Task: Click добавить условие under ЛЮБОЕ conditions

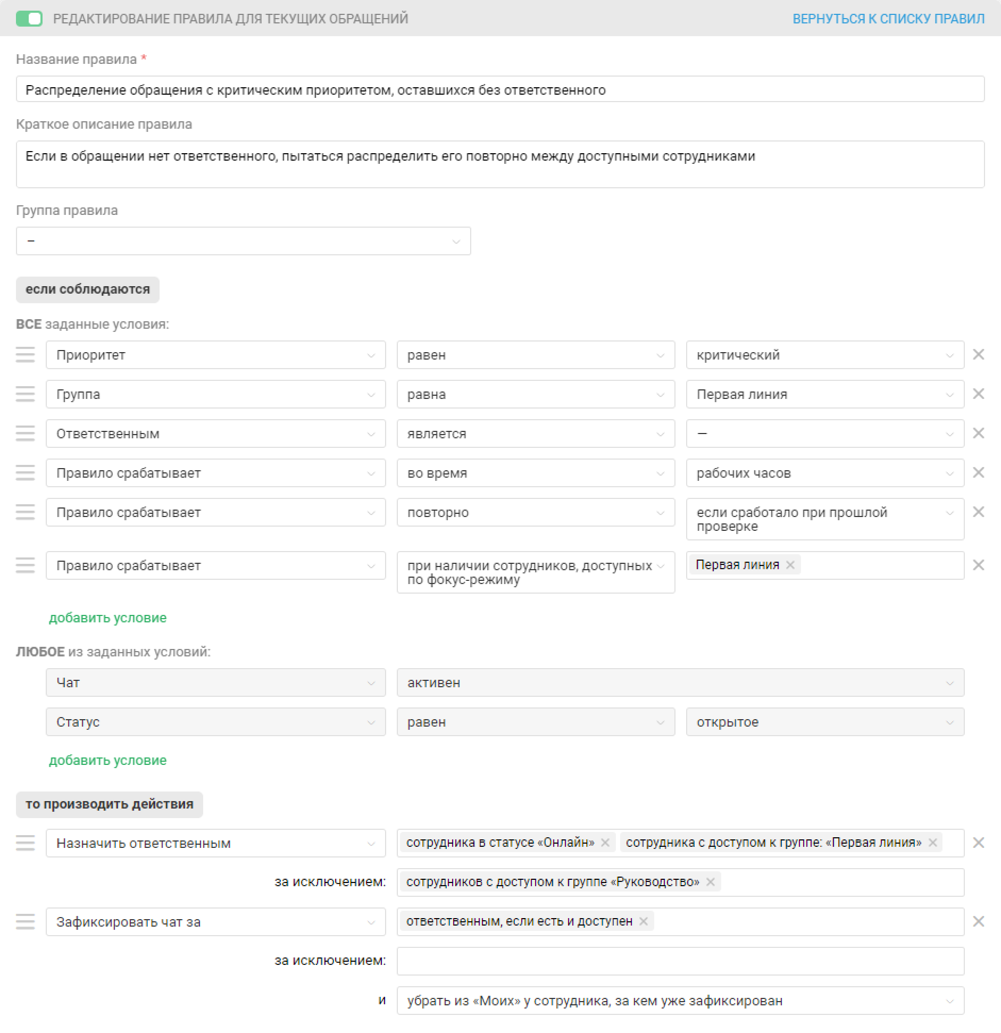Action: [107, 760]
